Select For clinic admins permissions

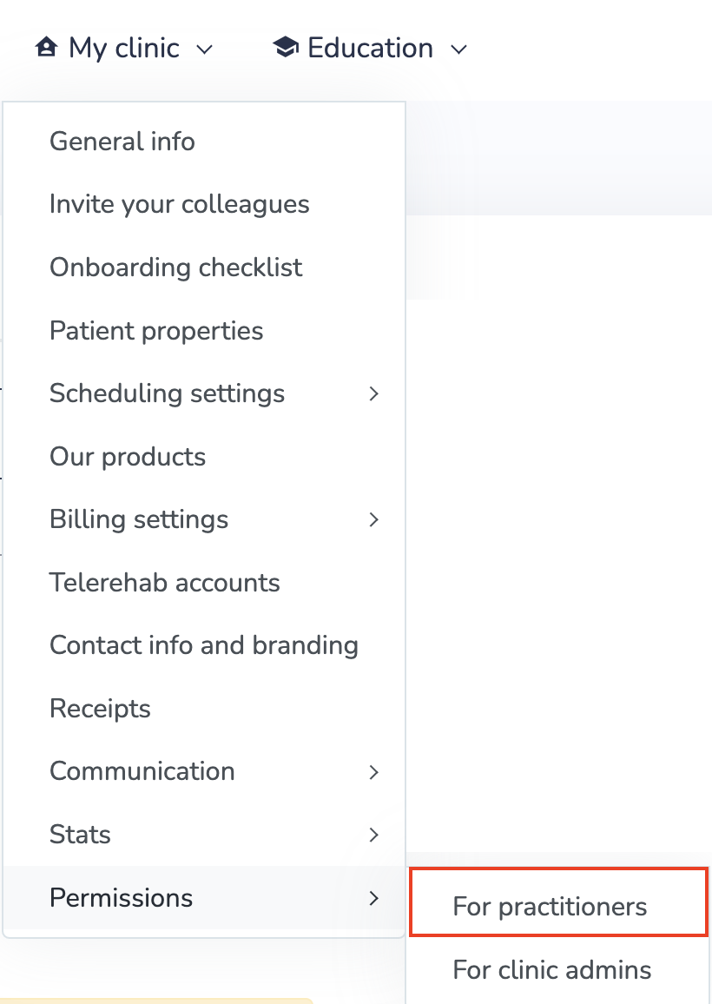[x=552, y=970]
